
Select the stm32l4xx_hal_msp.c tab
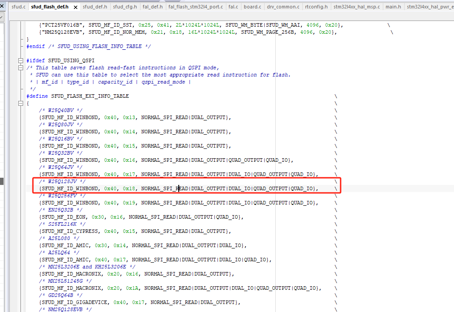pos(357,7)
